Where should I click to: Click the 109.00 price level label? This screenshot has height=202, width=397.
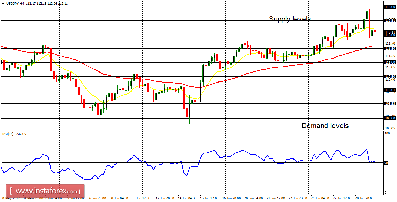point(390,118)
